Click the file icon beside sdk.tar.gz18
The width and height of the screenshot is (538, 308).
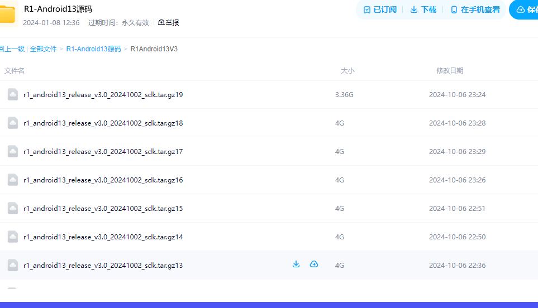[13, 123]
